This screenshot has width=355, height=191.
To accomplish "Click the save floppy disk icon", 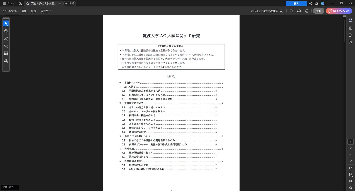I will point(291,11).
